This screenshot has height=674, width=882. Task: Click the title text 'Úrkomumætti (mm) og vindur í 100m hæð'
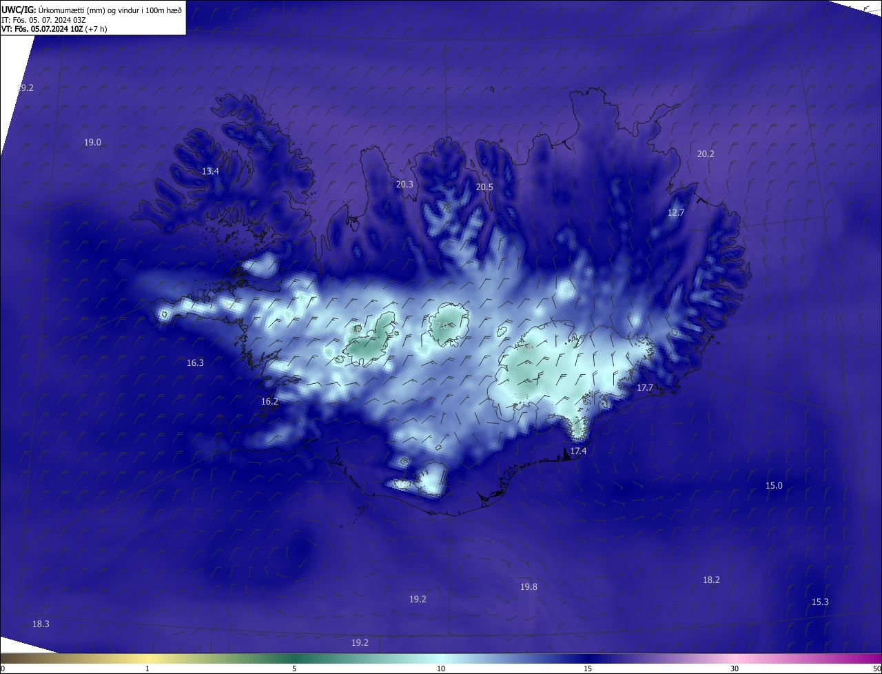pos(110,10)
